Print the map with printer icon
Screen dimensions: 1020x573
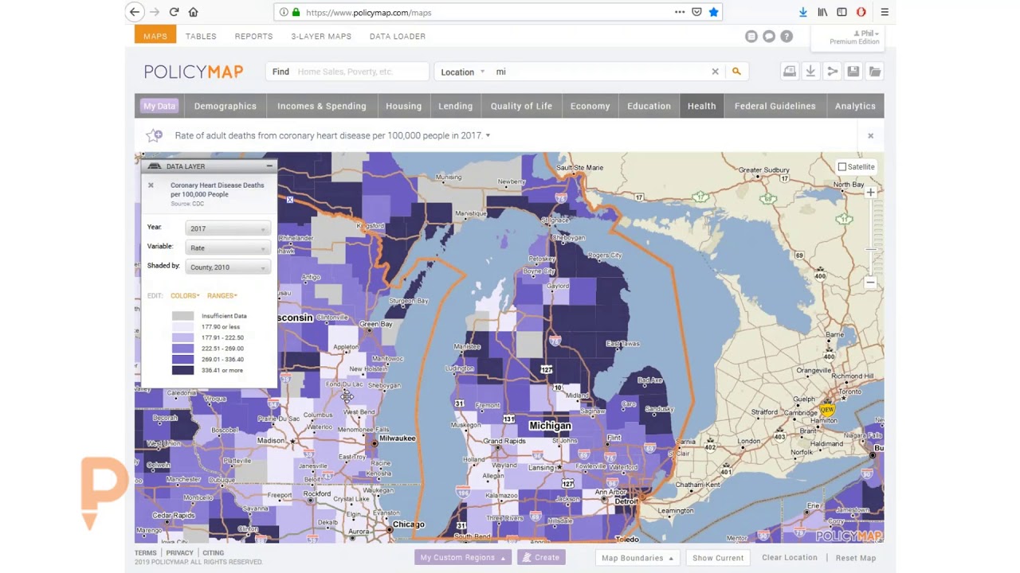point(790,72)
